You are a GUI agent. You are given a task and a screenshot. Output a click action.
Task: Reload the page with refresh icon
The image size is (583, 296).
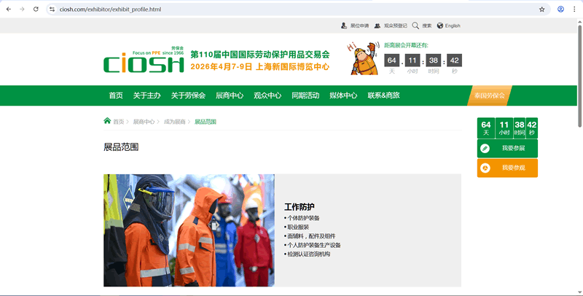click(x=36, y=9)
